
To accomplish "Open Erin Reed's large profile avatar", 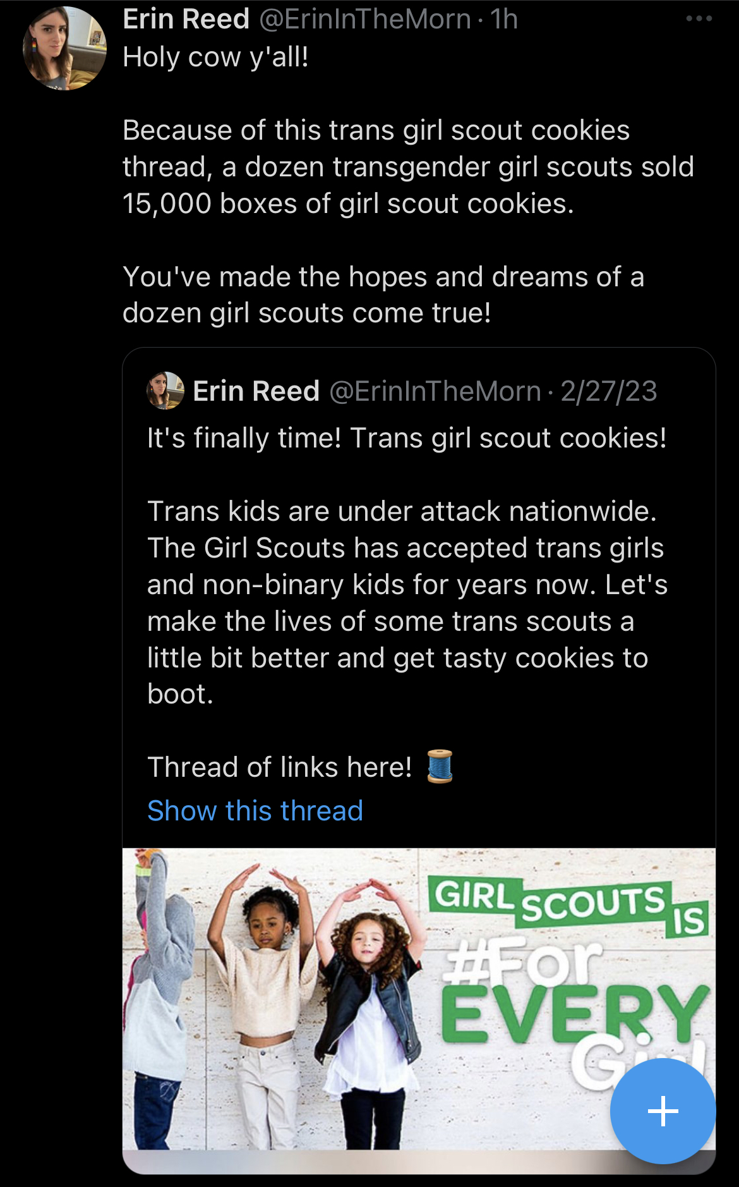I will (x=64, y=49).
